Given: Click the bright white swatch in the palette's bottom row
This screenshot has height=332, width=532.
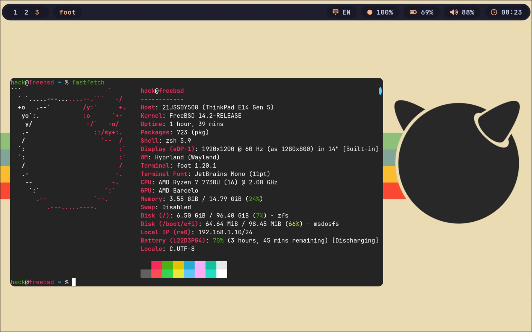Looking at the screenshot, I should pos(222,273).
